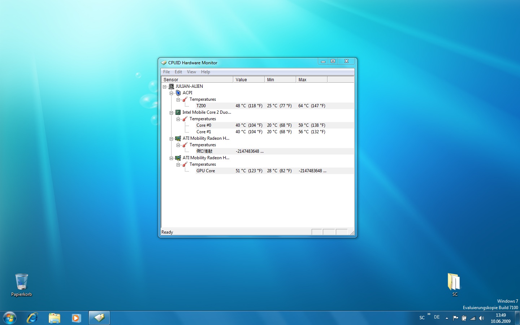Click the ACPI shield icon

click(178, 93)
